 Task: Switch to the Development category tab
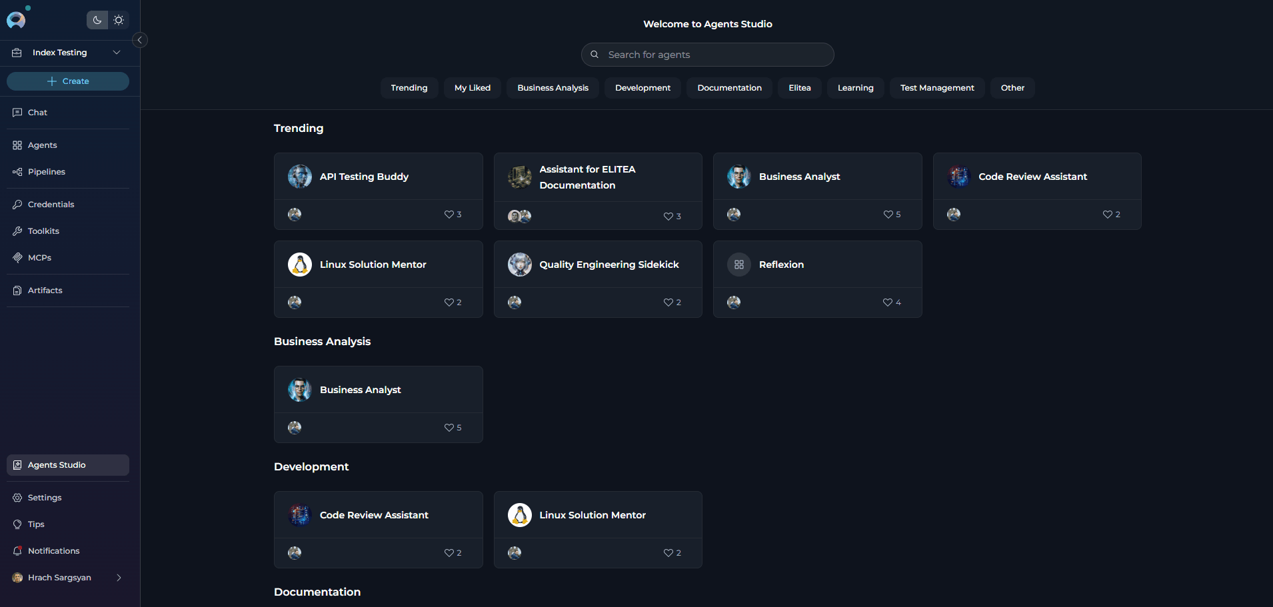(x=642, y=87)
